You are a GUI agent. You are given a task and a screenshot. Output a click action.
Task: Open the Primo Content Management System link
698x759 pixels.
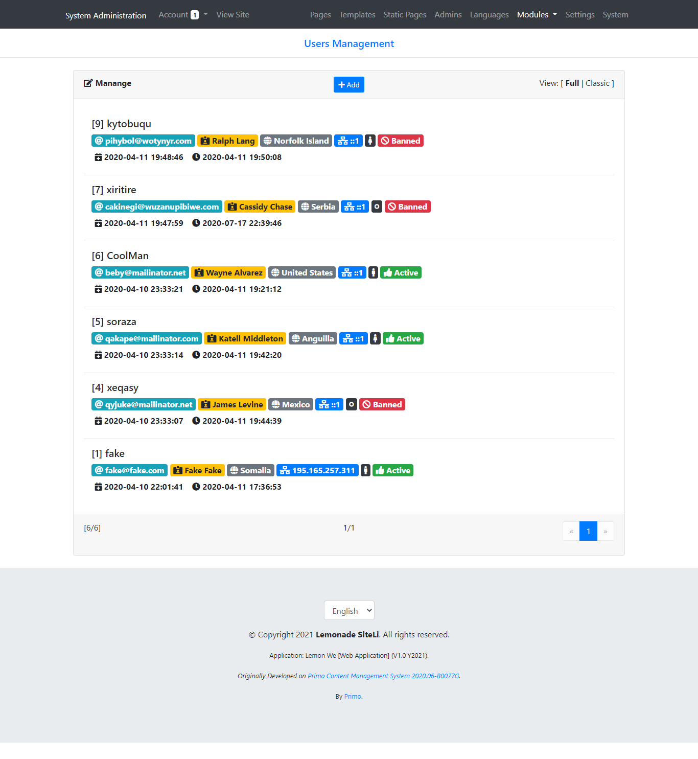click(x=383, y=676)
